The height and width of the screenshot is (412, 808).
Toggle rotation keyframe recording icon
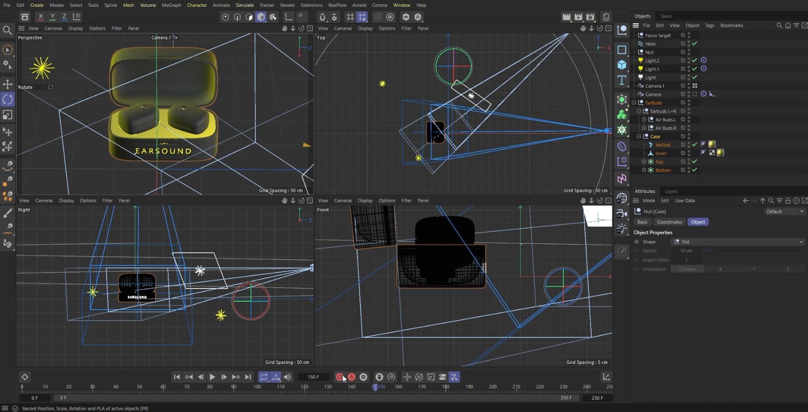pos(419,377)
